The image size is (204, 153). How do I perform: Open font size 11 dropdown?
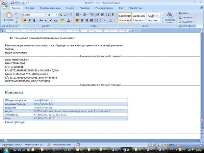click(57, 15)
